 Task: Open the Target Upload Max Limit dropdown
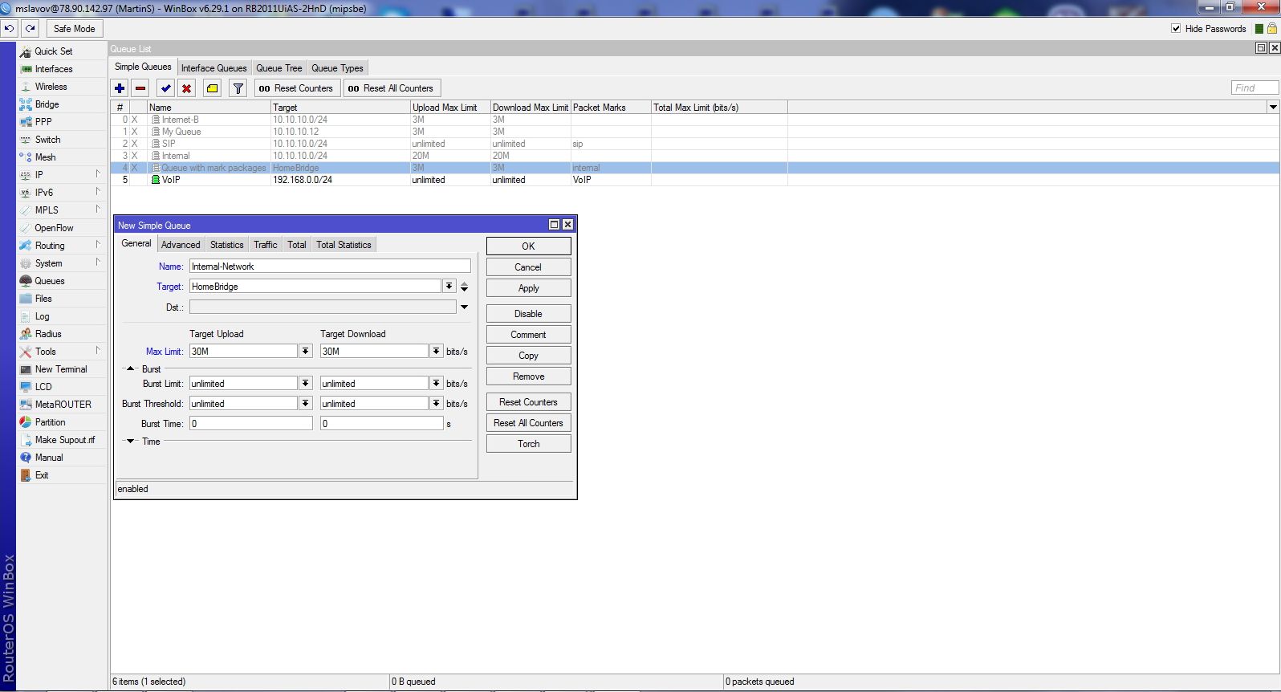coord(306,351)
